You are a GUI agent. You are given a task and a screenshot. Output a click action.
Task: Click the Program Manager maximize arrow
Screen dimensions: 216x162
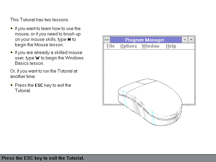pyautogui.click(x=191, y=40)
